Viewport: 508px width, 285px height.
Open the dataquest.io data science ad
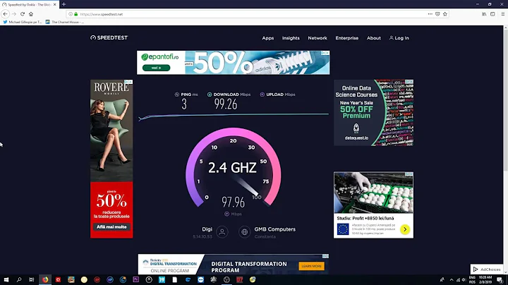(373, 113)
